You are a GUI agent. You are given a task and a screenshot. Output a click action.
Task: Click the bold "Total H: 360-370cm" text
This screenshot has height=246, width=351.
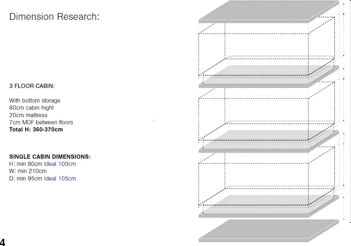[x=36, y=129]
